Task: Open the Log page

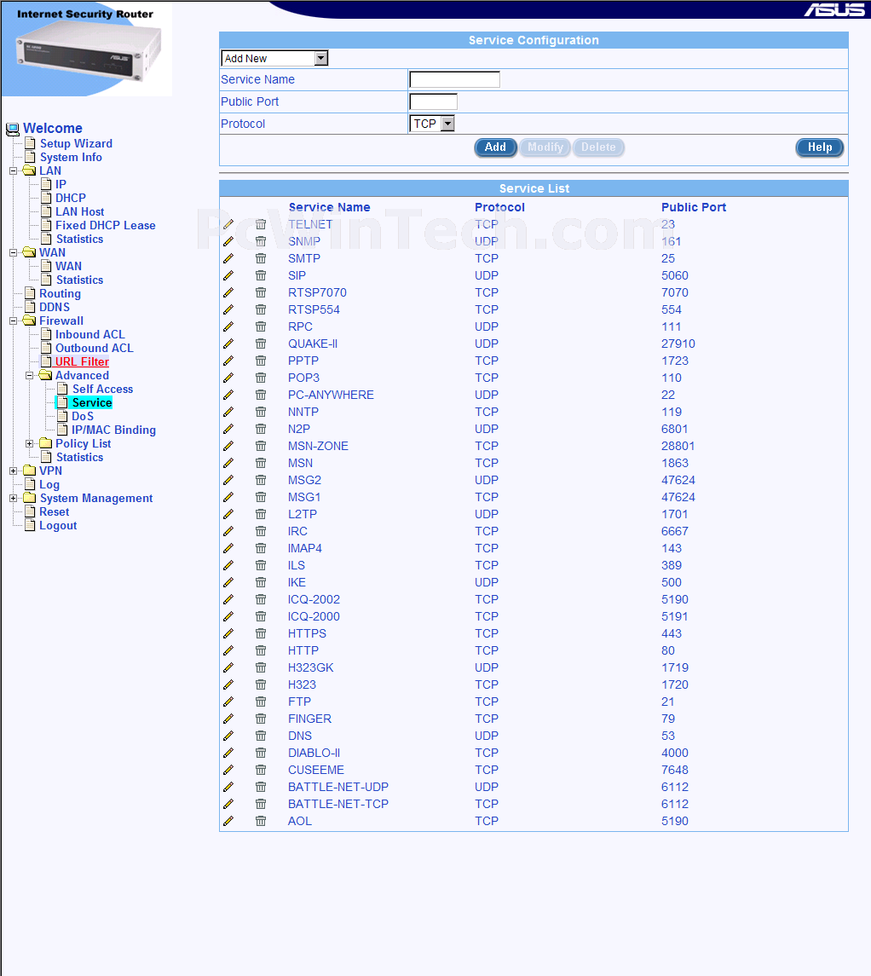Action: (49, 485)
